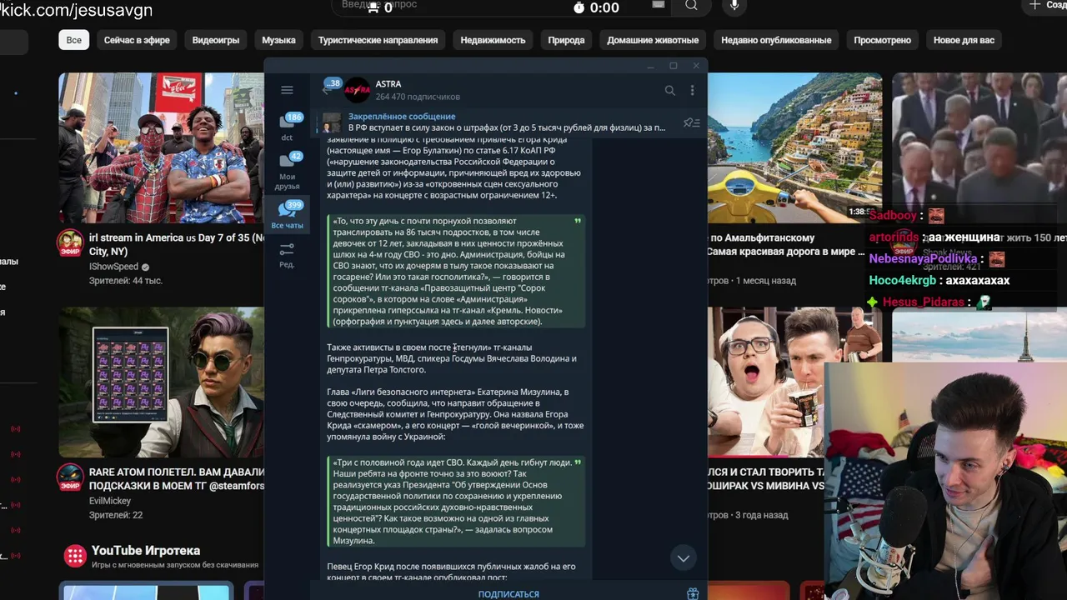Open the ASTRA channel avatar
Screen dimensions: 1067x600
pyautogui.click(x=357, y=90)
